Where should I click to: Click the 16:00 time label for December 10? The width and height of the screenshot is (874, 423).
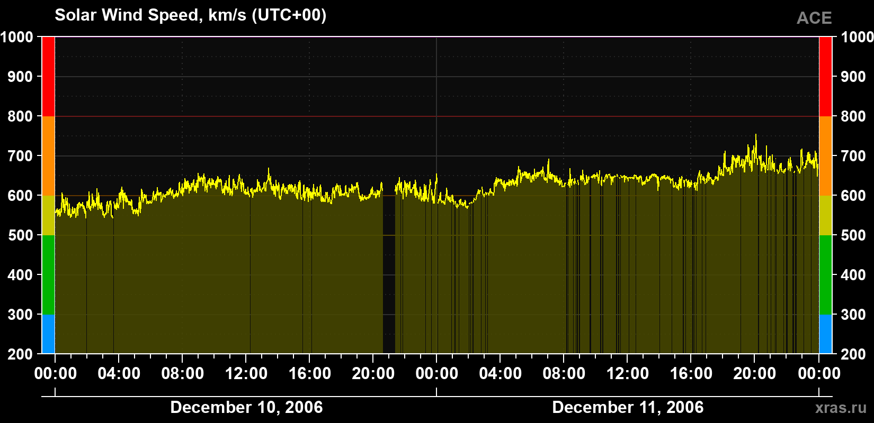coord(309,374)
